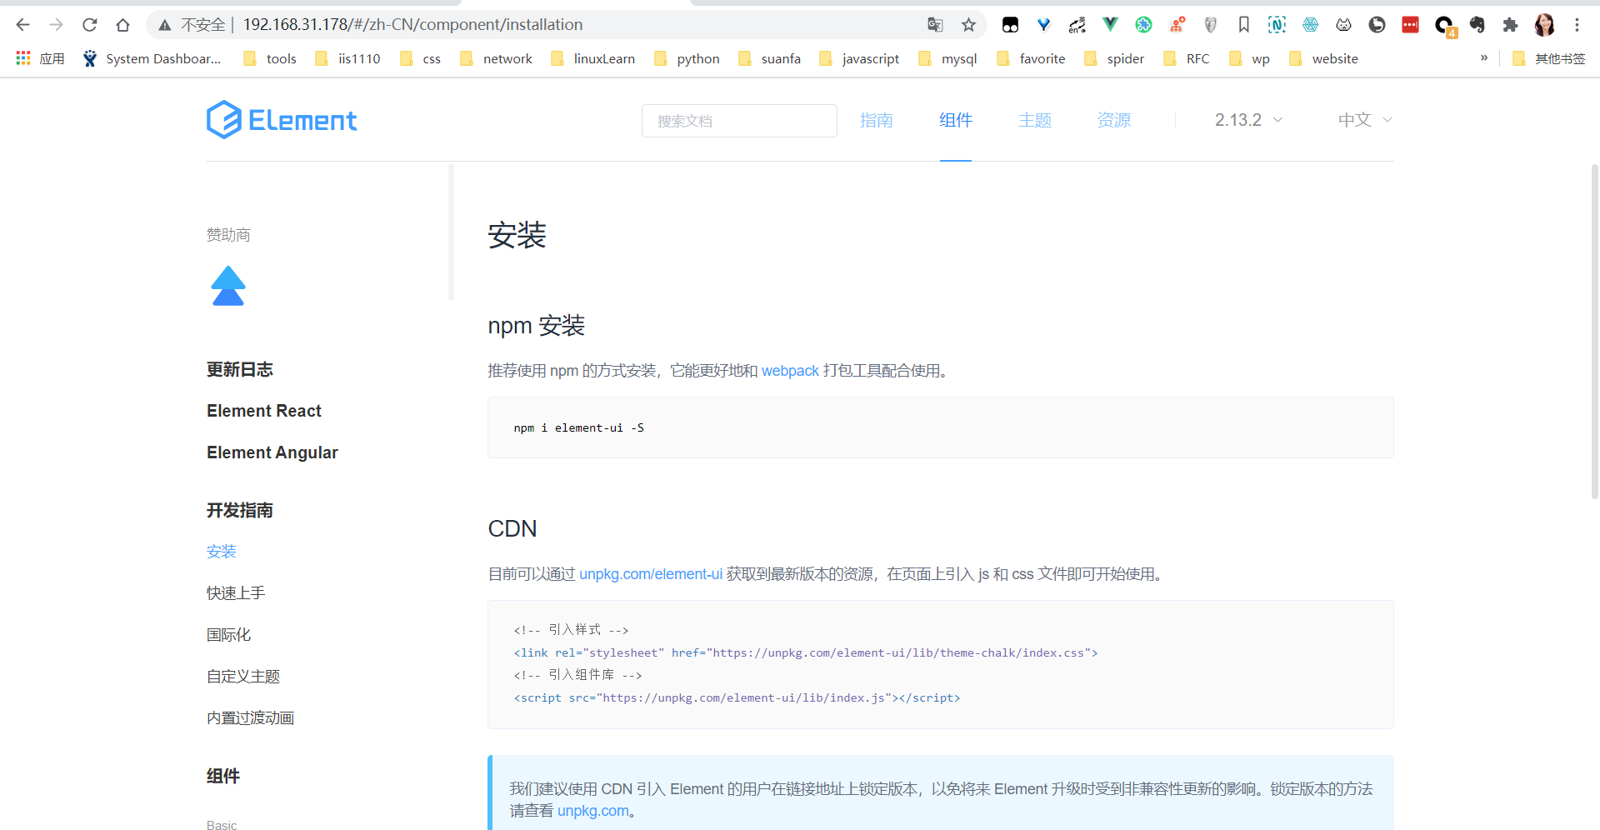Reload the current page
The image size is (1600, 830).
[90, 25]
